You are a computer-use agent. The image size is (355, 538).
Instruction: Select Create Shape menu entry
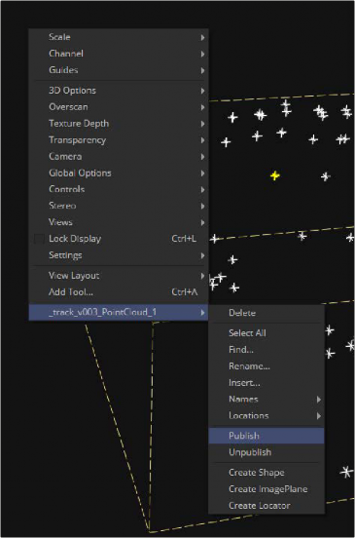(266, 473)
